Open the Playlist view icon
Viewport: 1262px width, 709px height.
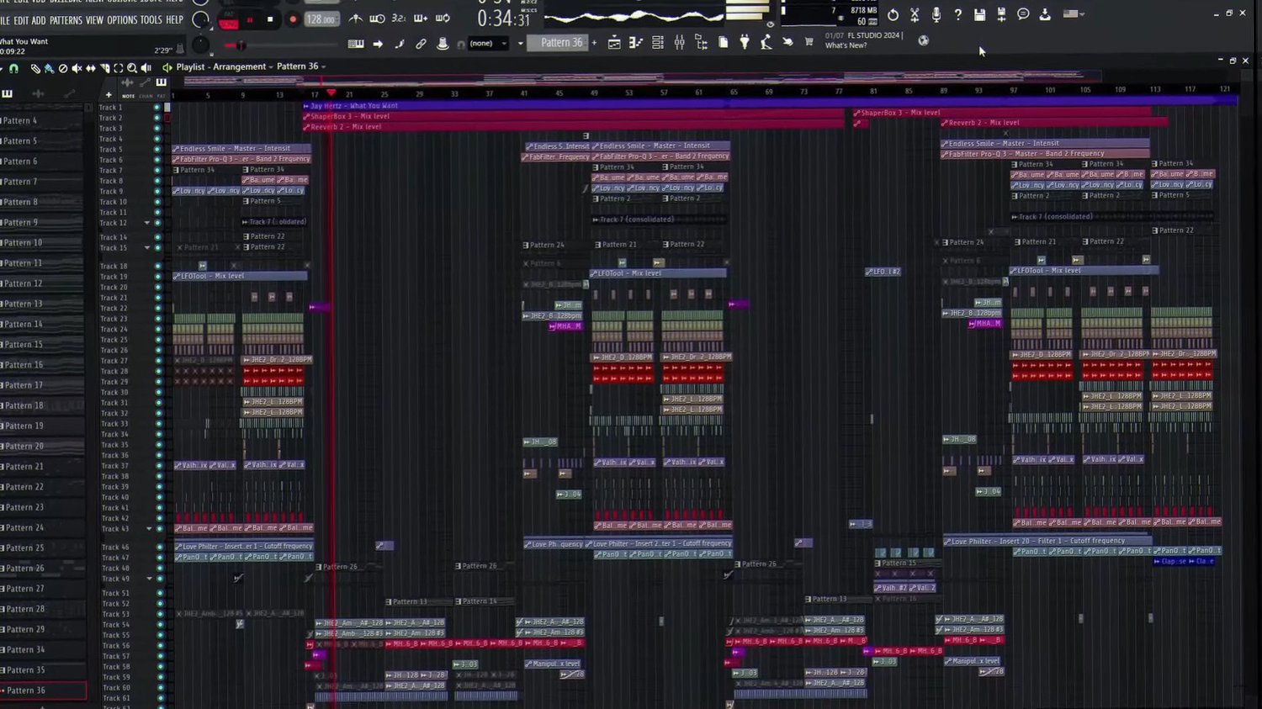[614, 43]
